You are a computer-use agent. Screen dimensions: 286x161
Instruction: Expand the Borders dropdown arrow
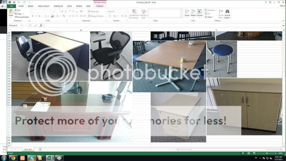48,16
